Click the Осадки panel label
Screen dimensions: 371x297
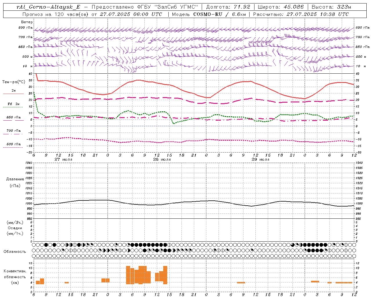15,228
